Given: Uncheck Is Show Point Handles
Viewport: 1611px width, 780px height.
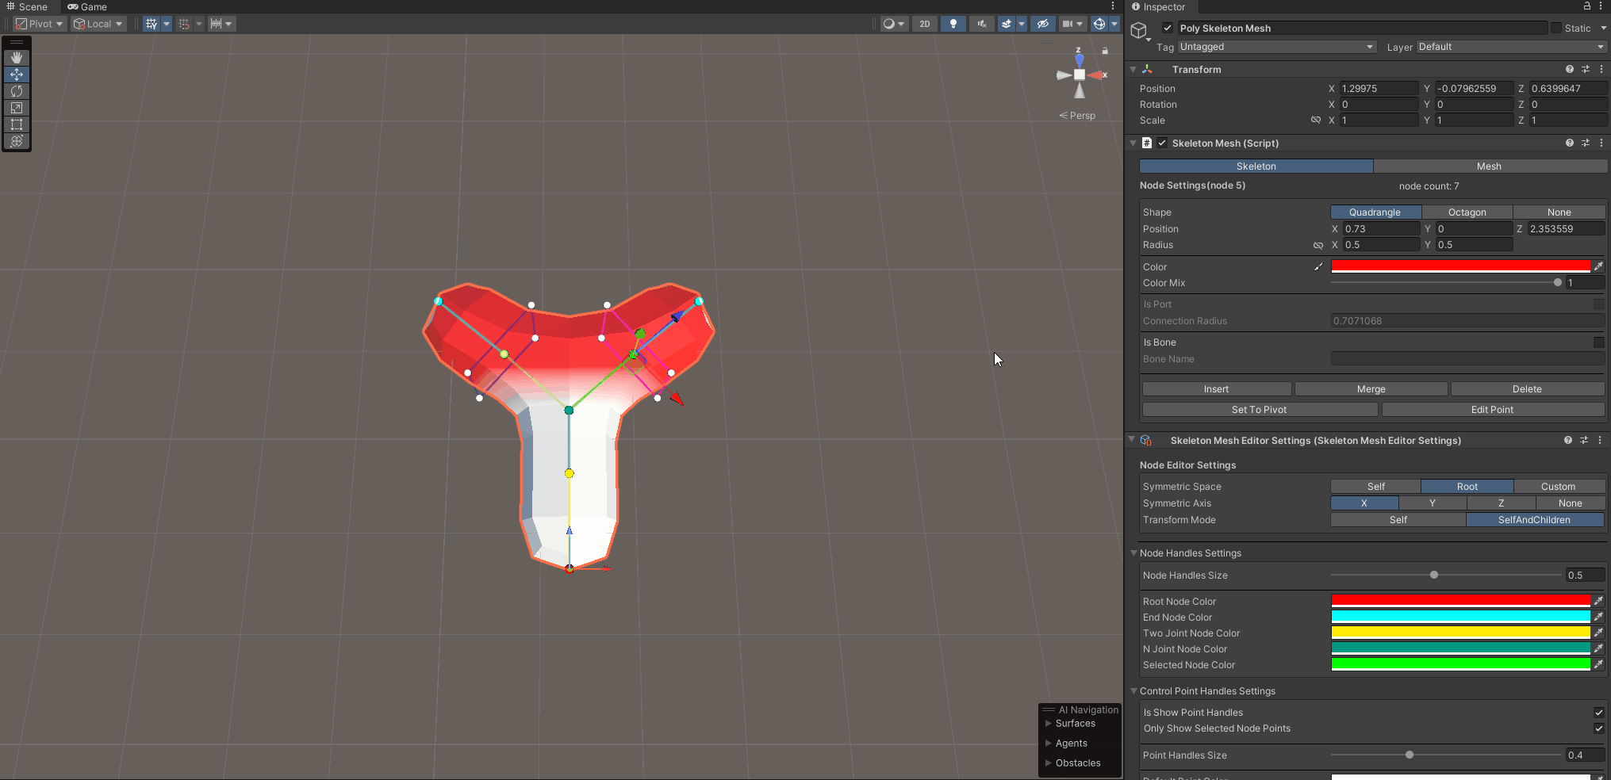Looking at the screenshot, I should tap(1598, 713).
